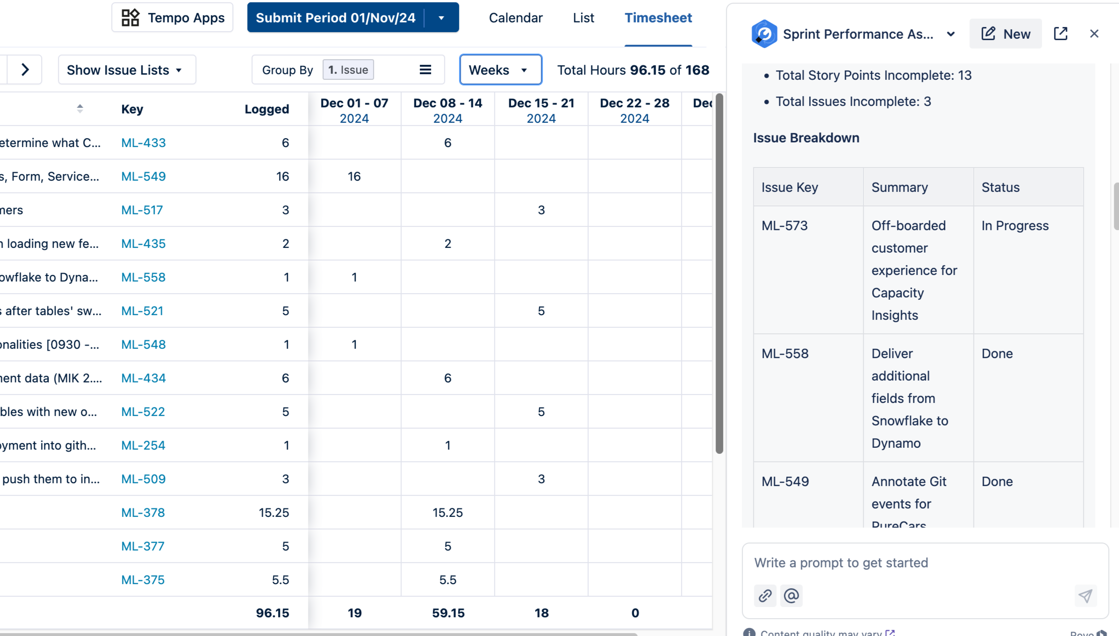Image resolution: width=1119 pixels, height=636 pixels.
Task: Open the Weeks view dropdown
Action: 500,70
